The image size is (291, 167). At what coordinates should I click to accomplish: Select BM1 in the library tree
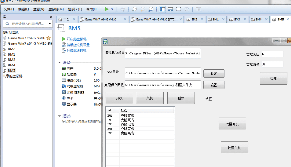pos(11,54)
